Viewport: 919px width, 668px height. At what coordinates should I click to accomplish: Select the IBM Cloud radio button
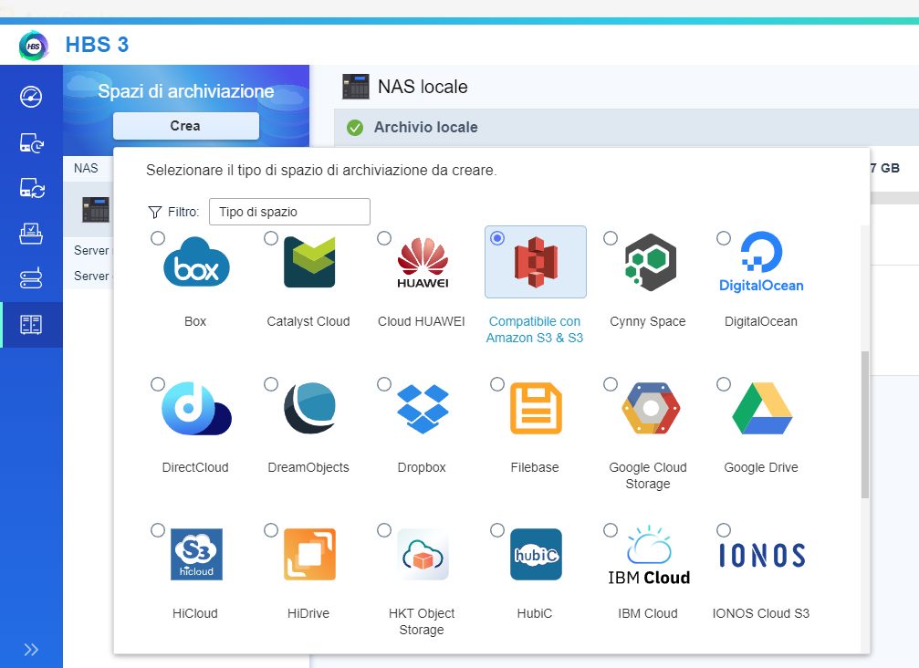611,530
